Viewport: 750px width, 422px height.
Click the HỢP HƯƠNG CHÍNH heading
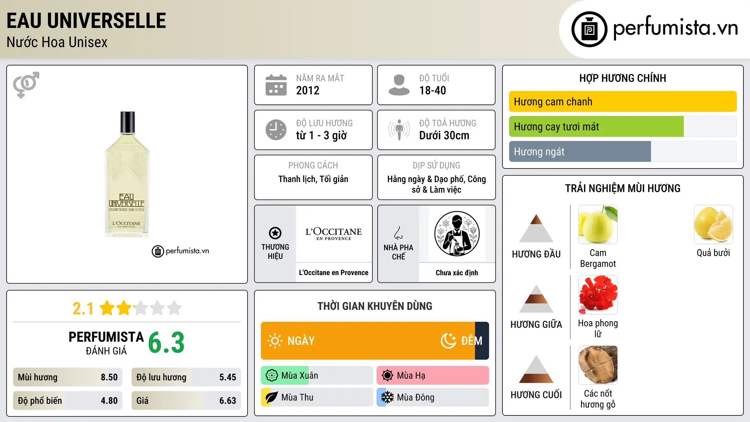click(623, 78)
